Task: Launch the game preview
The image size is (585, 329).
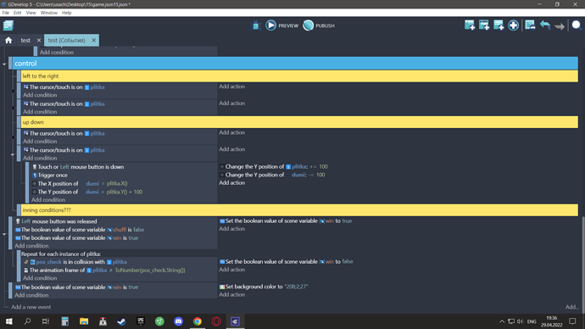Action: 282,25
